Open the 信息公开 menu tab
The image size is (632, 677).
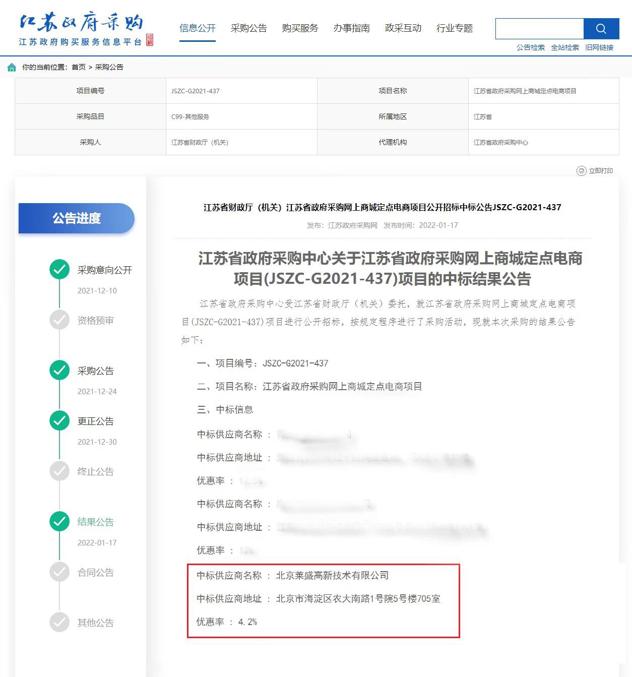click(198, 28)
